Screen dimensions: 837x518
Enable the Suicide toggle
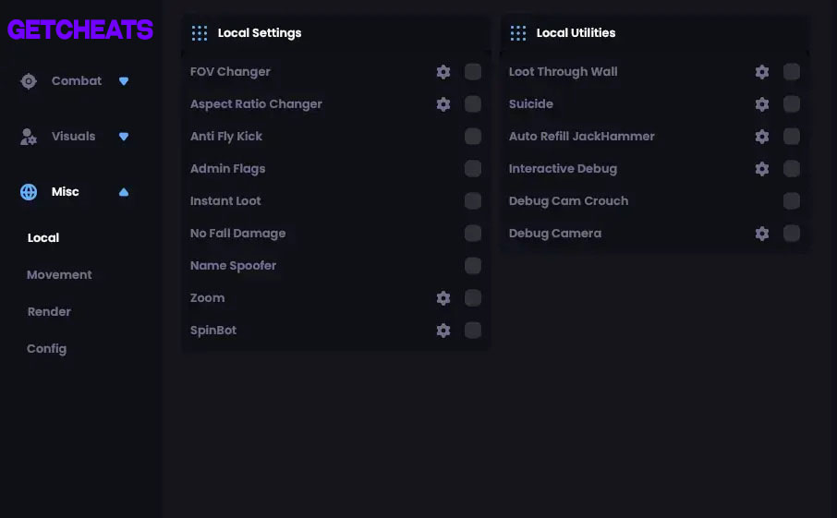point(791,104)
